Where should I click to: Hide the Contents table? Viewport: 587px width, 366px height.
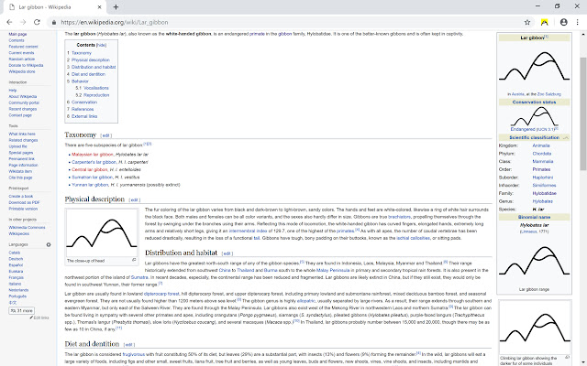[101, 45]
